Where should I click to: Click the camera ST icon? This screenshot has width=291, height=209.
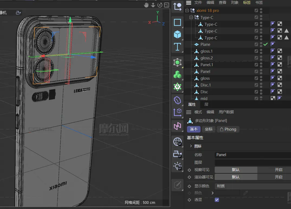(x=177, y=154)
